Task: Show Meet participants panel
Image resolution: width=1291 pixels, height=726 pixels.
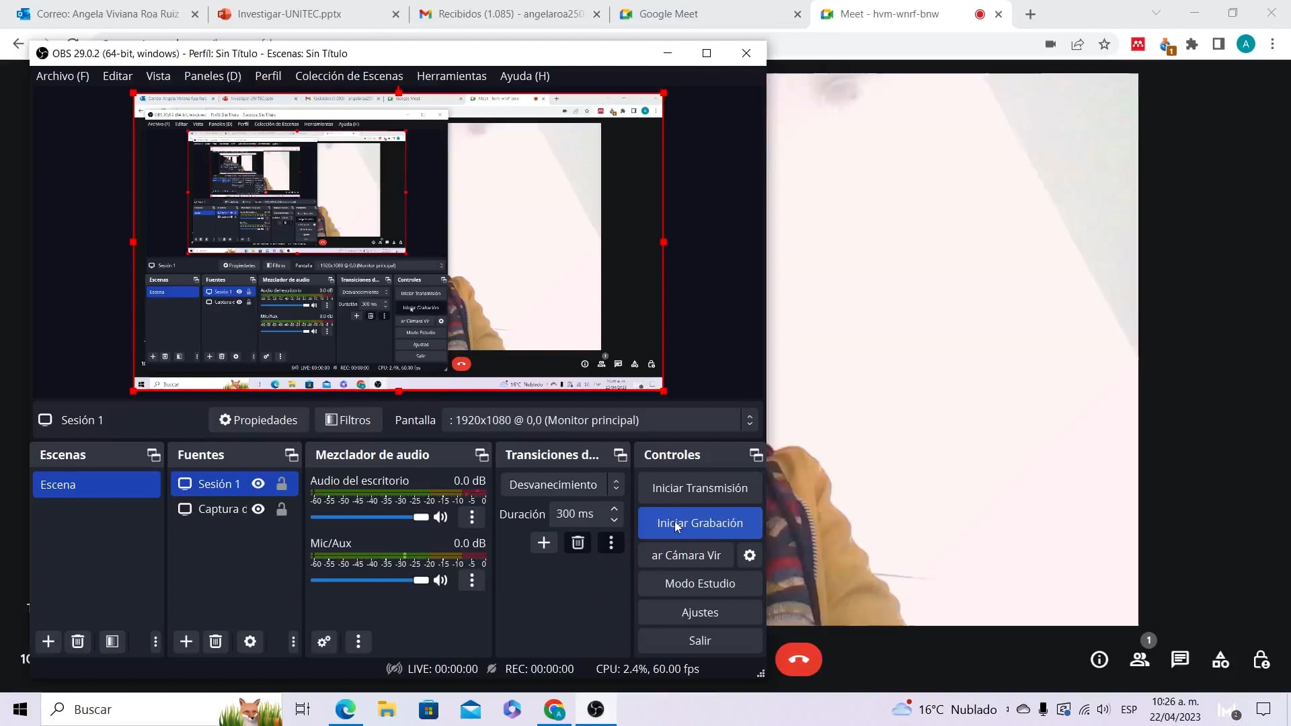Action: click(x=1140, y=659)
